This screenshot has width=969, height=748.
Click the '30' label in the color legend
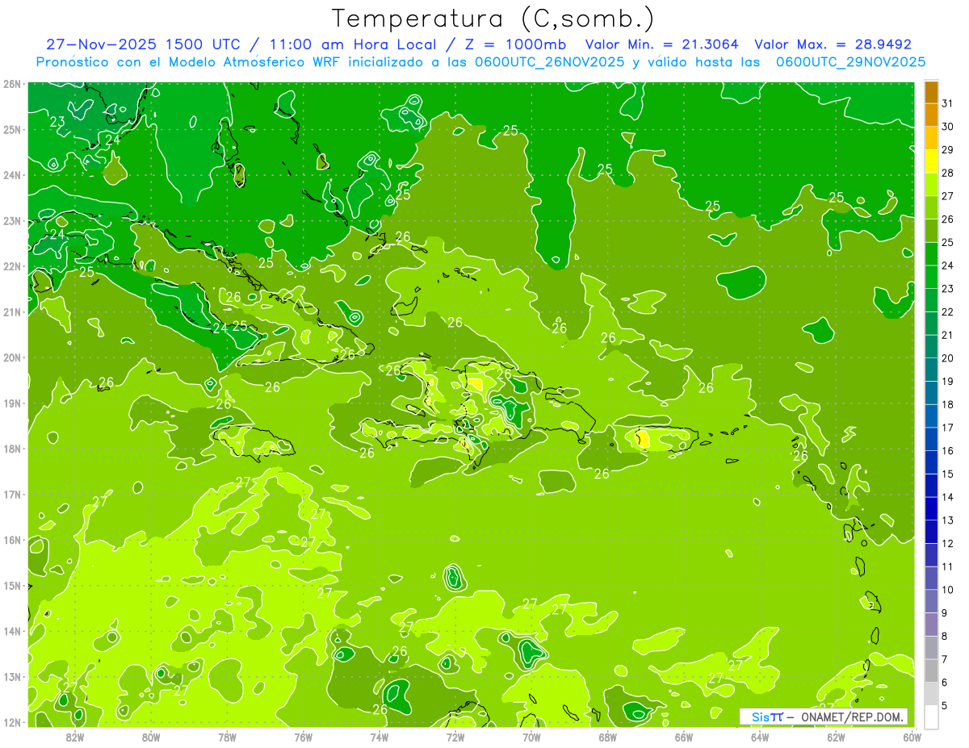click(948, 127)
